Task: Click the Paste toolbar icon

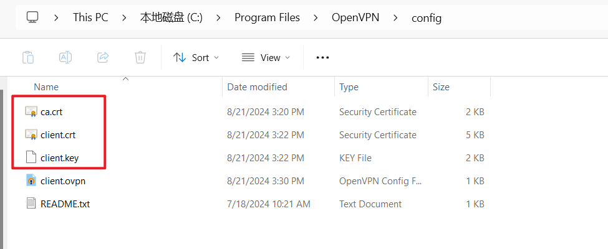Action: [28, 57]
